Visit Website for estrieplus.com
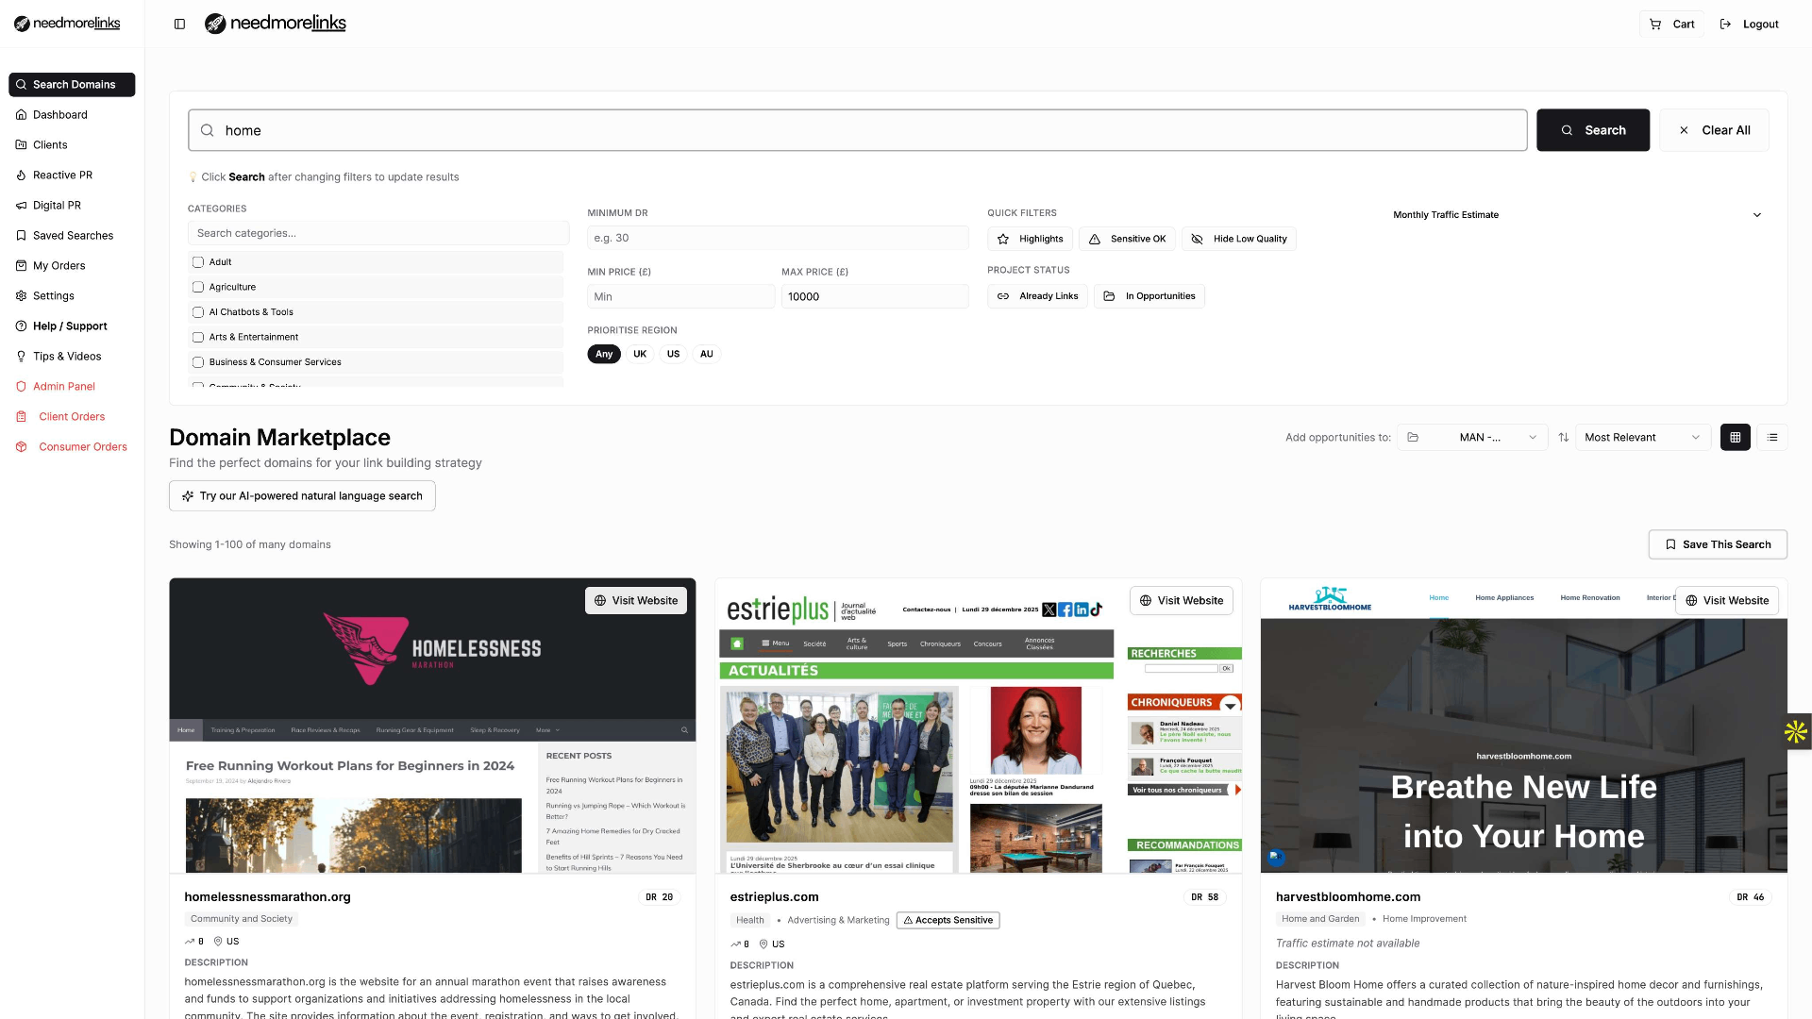 [x=1182, y=601]
